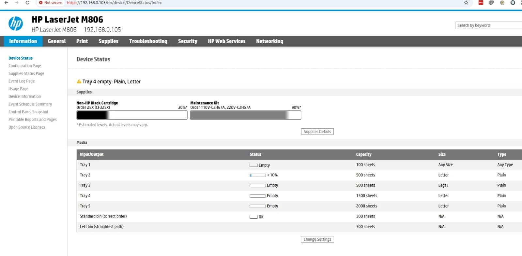Select the Tray 4 row label
Image resolution: width=522 pixels, height=256 pixels.
85,196
